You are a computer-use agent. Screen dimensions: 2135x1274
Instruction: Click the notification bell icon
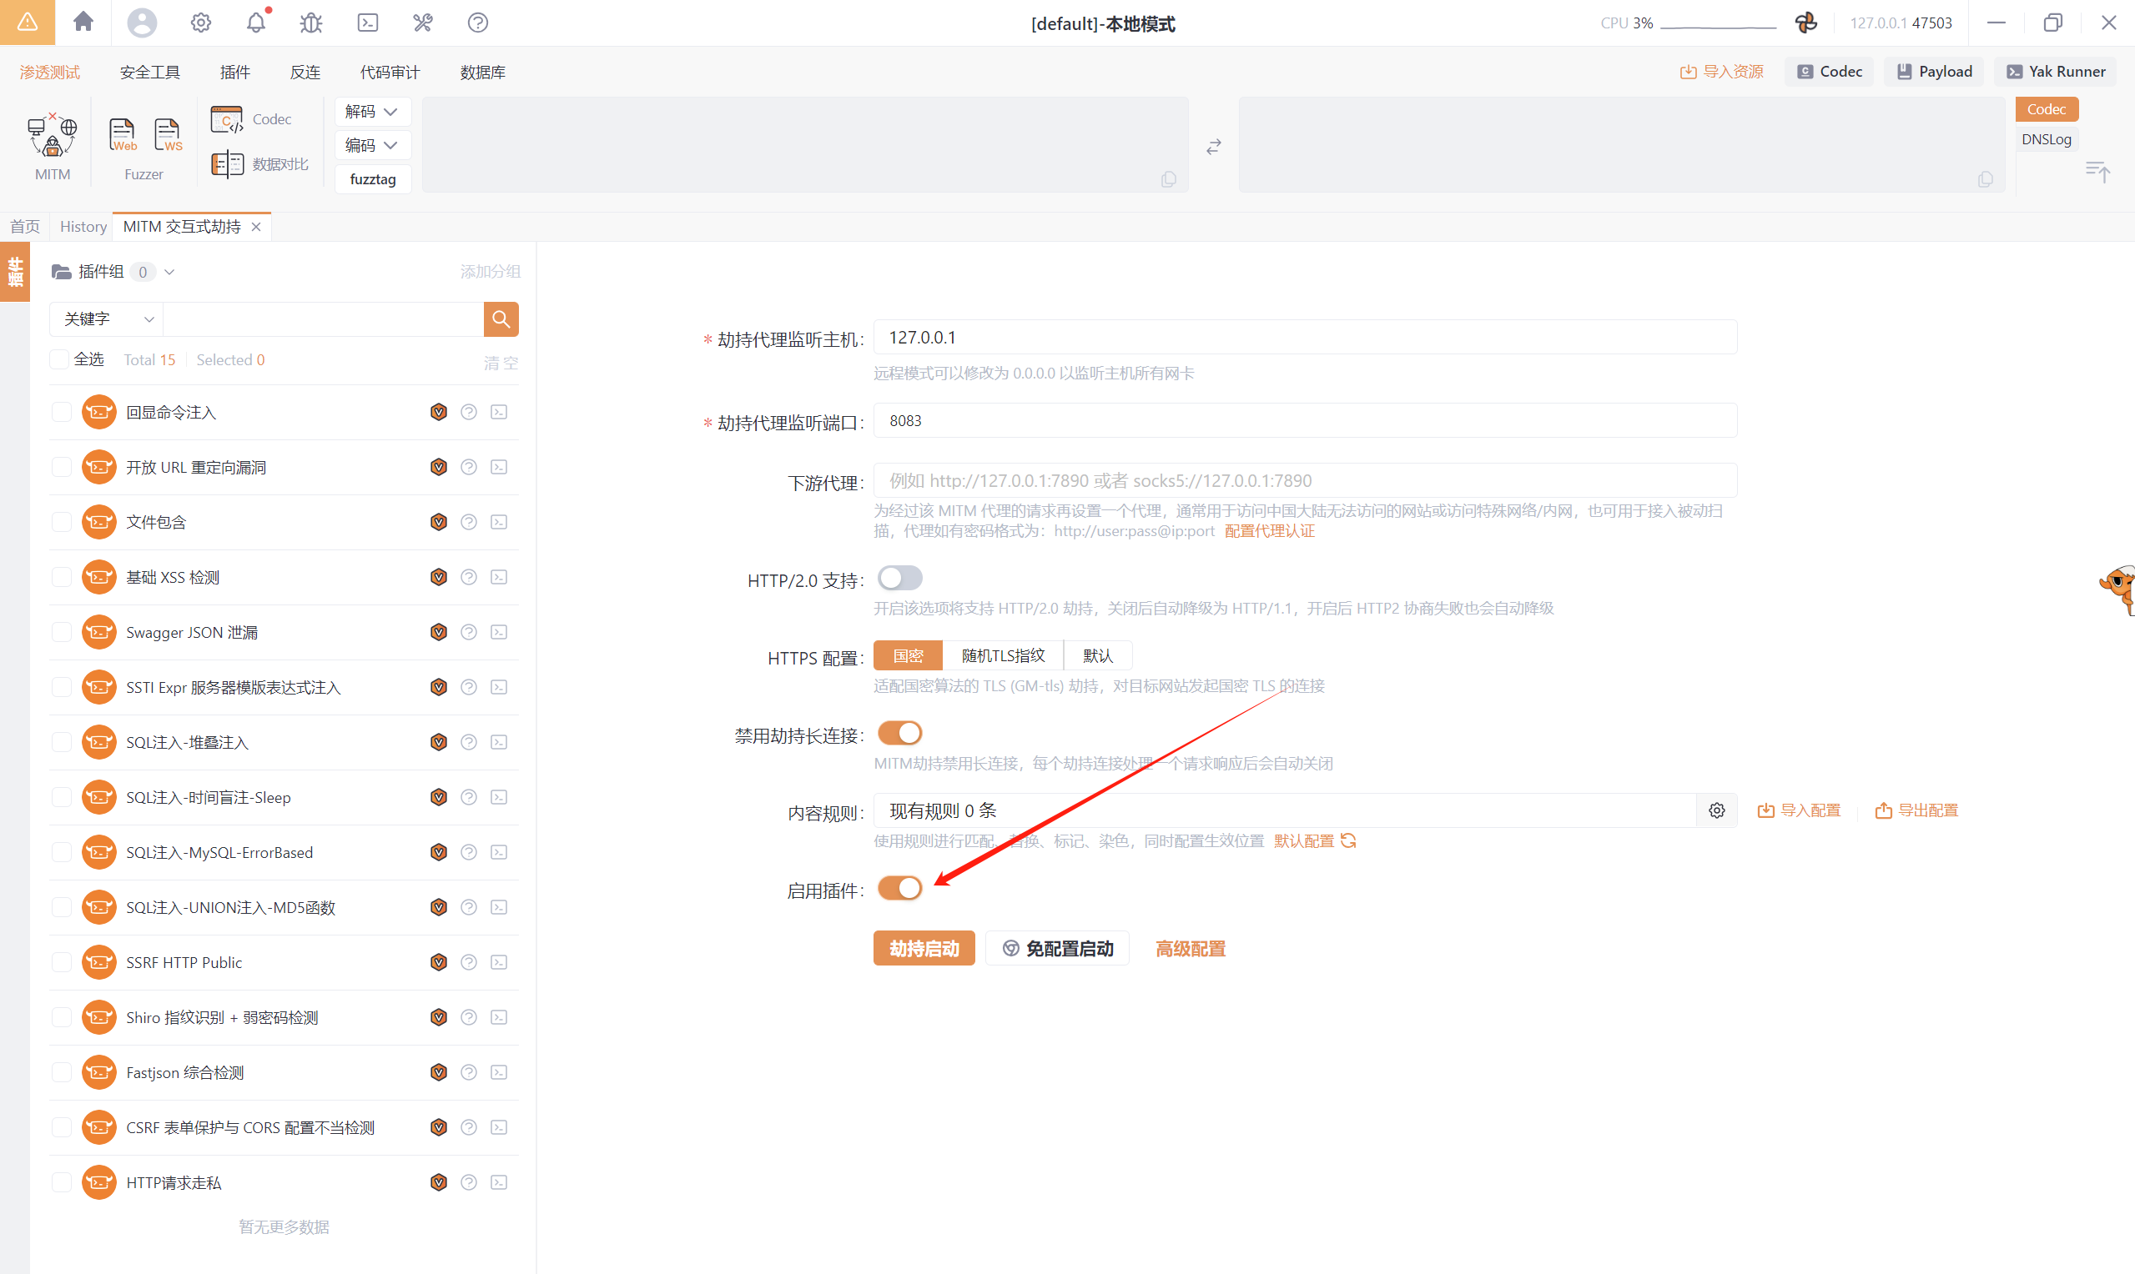point(256,23)
